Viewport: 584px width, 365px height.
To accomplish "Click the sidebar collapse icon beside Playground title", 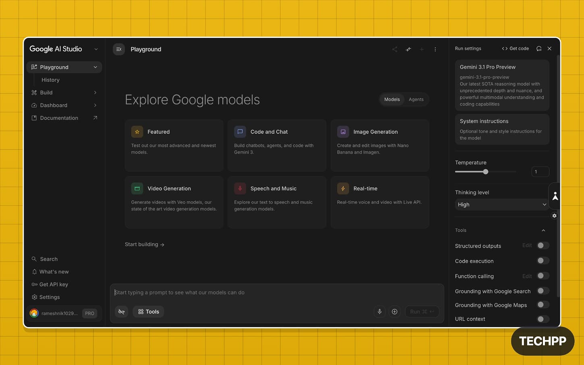I will point(119,49).
